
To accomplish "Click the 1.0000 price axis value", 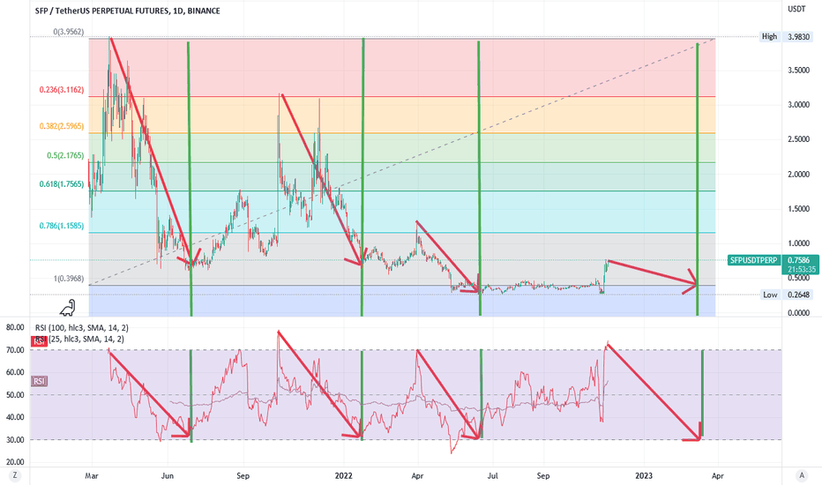I will pos(799,243).
